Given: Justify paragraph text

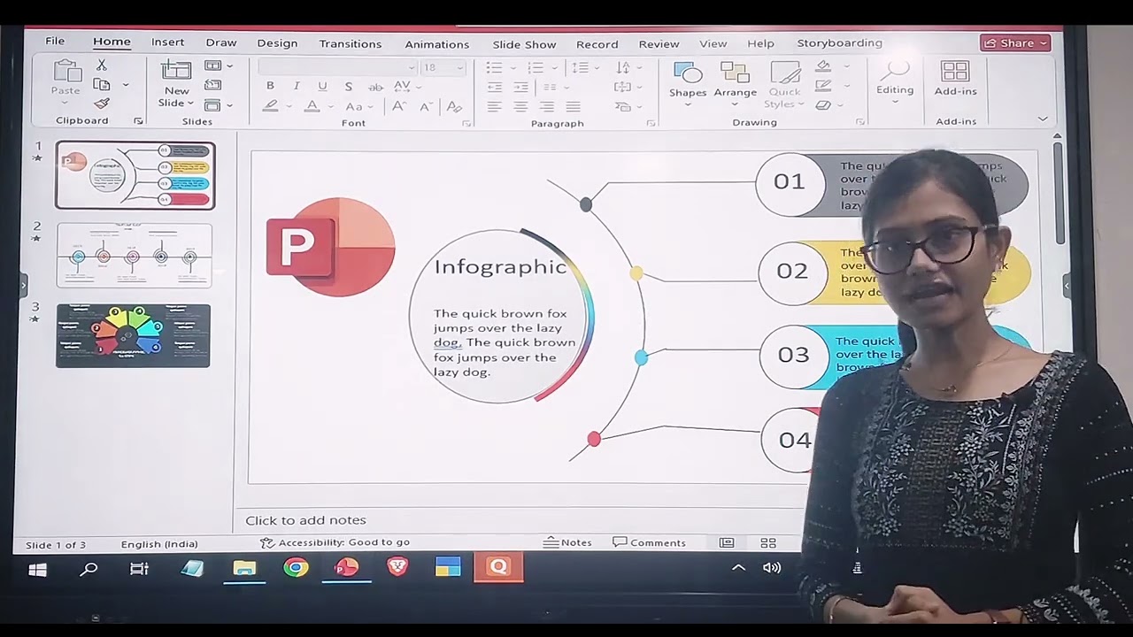Looking at the screenshot, I should 574,106.
